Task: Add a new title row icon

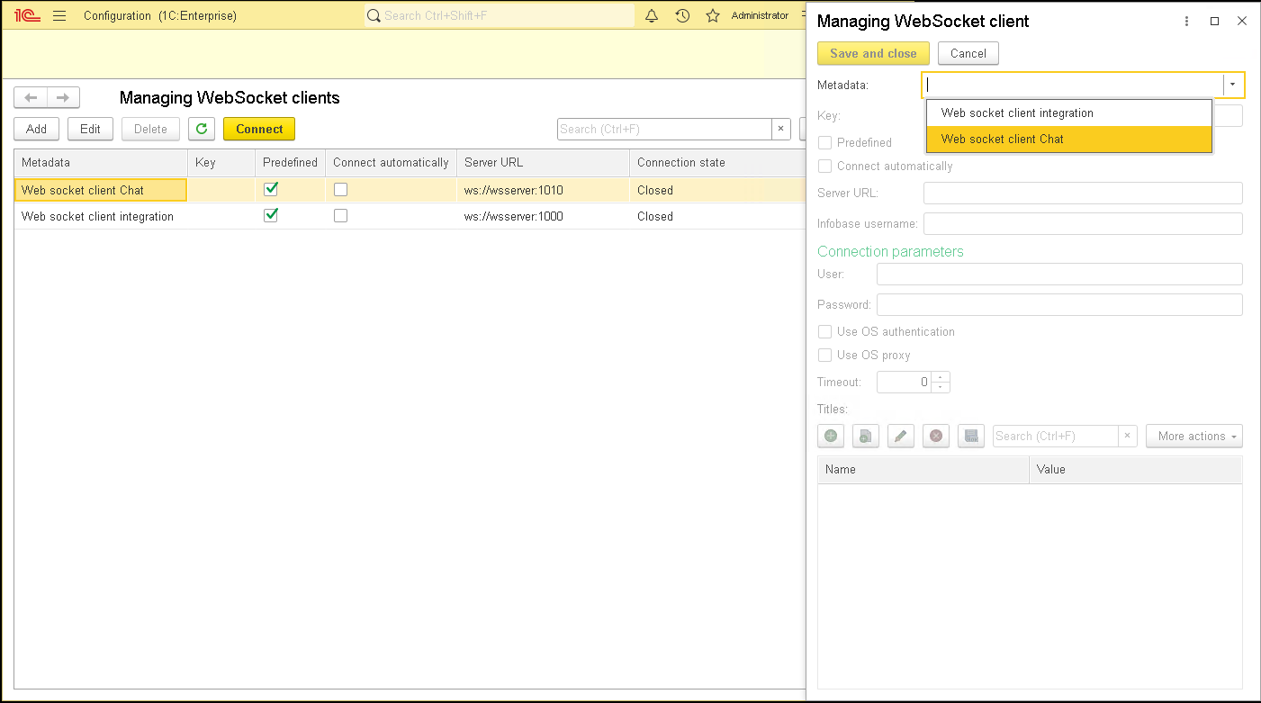Action: 831,436
